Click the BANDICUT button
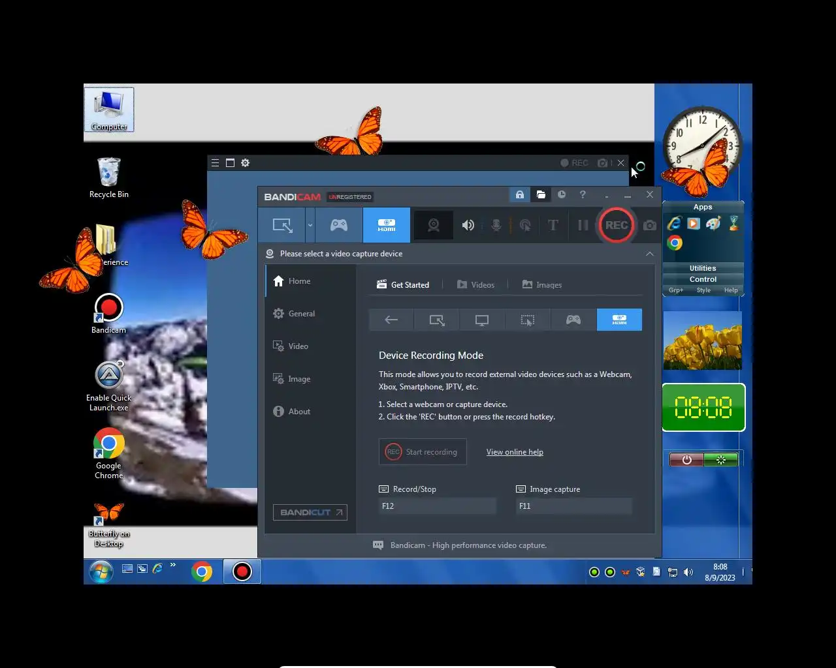 tap(310, 513)
